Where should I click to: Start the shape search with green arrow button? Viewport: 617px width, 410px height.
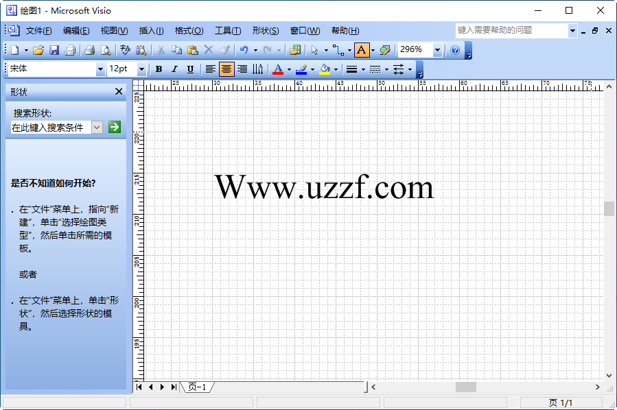[113, 127]
